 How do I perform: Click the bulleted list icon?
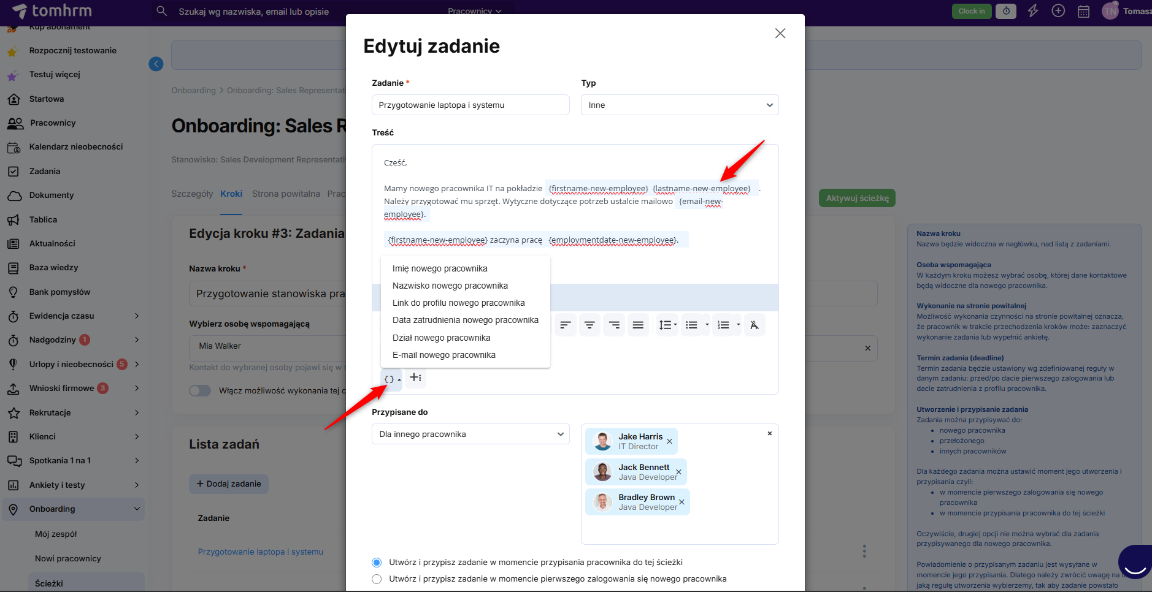(692, 325)
